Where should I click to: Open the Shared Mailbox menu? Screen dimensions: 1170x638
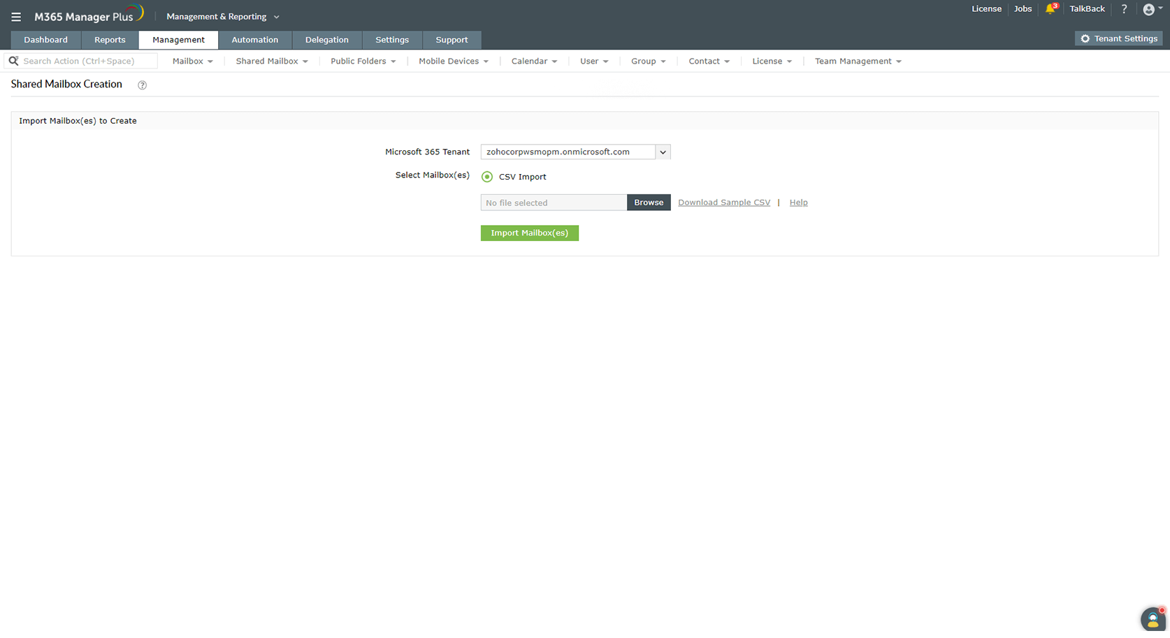coord(271,61)
